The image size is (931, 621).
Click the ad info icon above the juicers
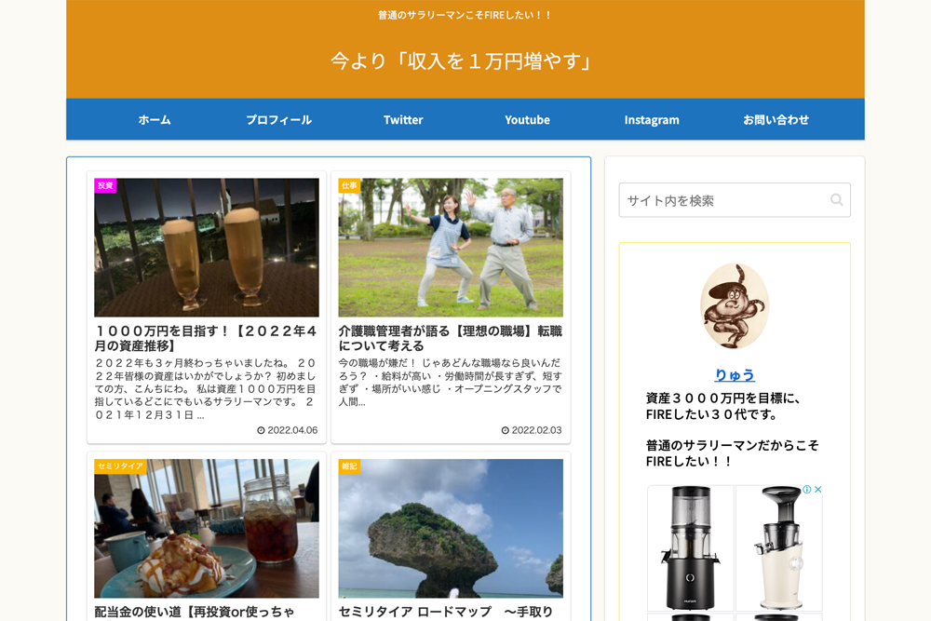click(807, 490)
